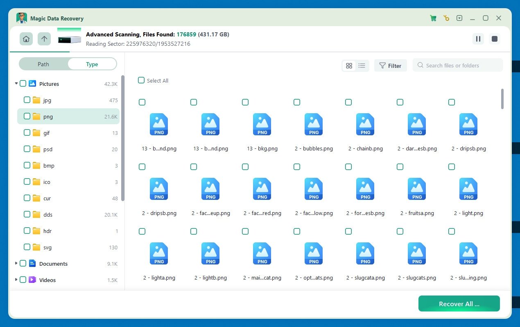The width and height of the screenshot is (520, 327).
Task: Stop the scanning process
Action: pos(495,39)
